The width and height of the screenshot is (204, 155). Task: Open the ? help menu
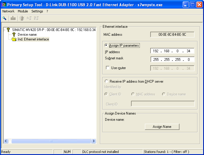coord(47,11)
